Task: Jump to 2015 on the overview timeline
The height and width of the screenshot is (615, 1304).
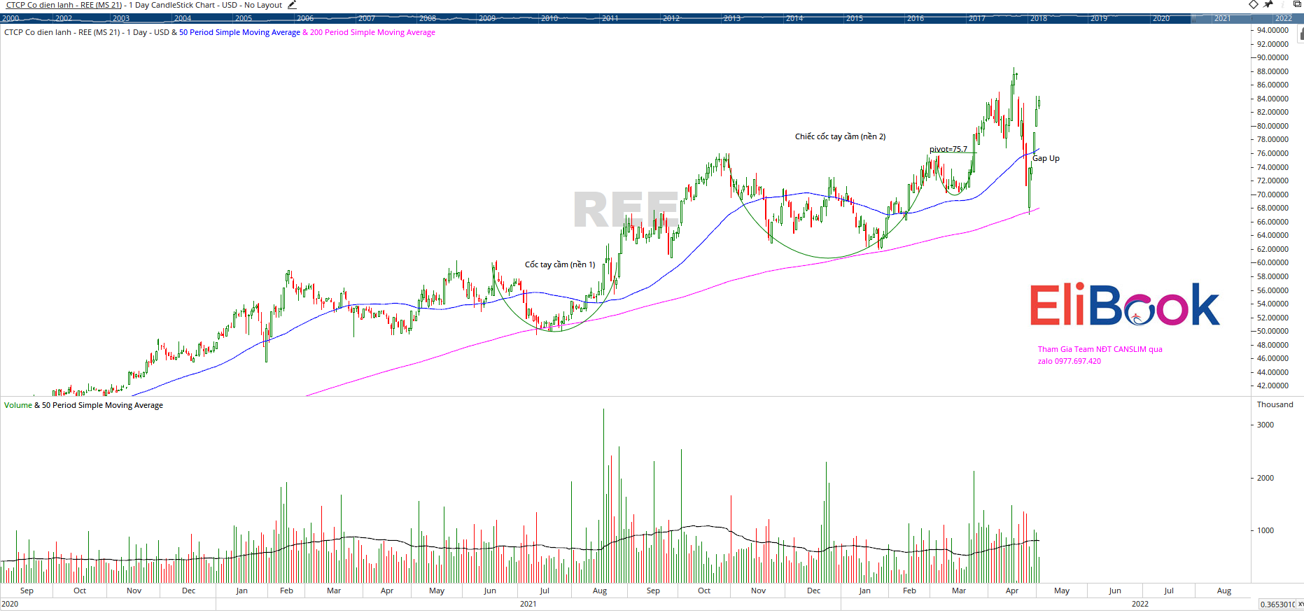Action: pos(855,18)
